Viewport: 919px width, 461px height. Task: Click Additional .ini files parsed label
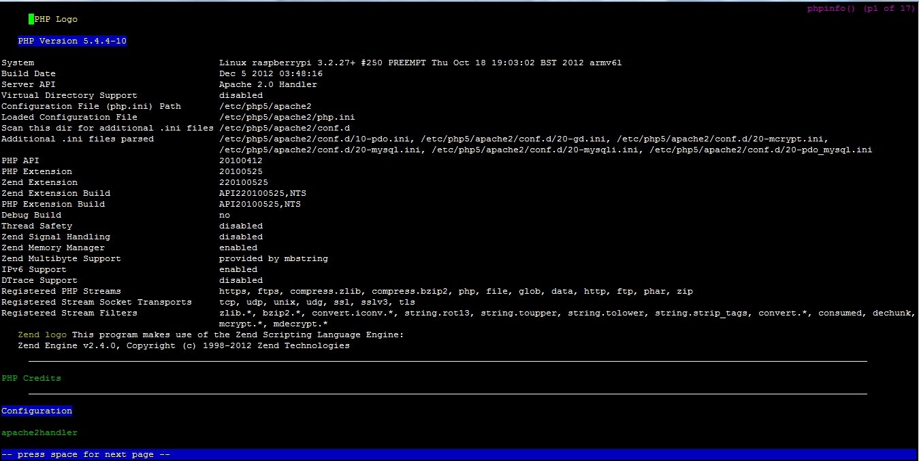[78, 139]
